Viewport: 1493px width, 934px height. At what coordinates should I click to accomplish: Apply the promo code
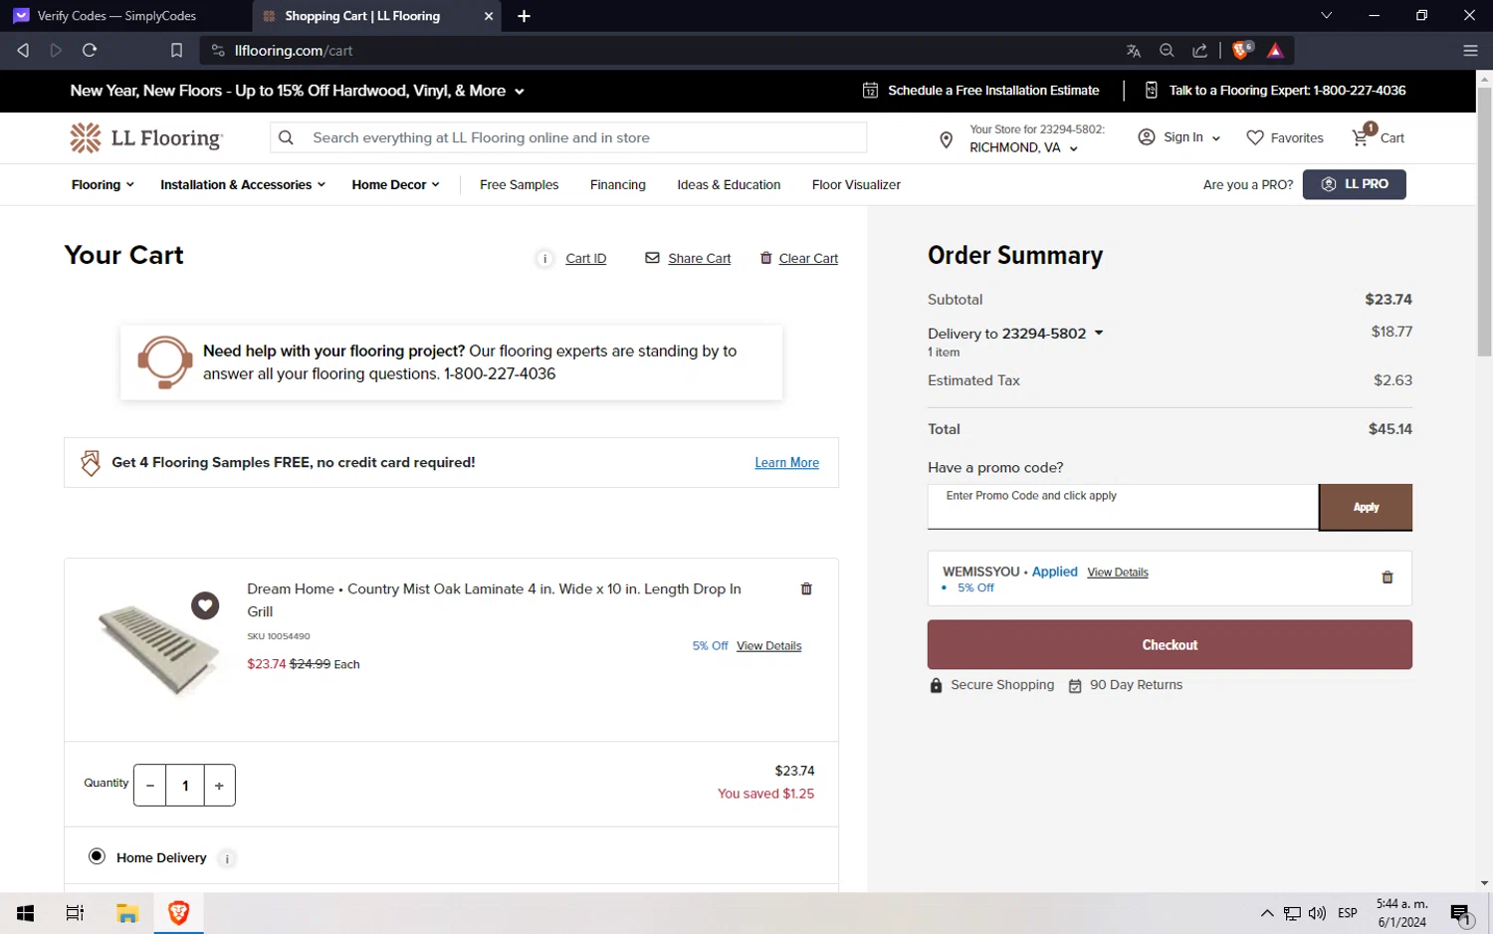(x=1366, y=507)
